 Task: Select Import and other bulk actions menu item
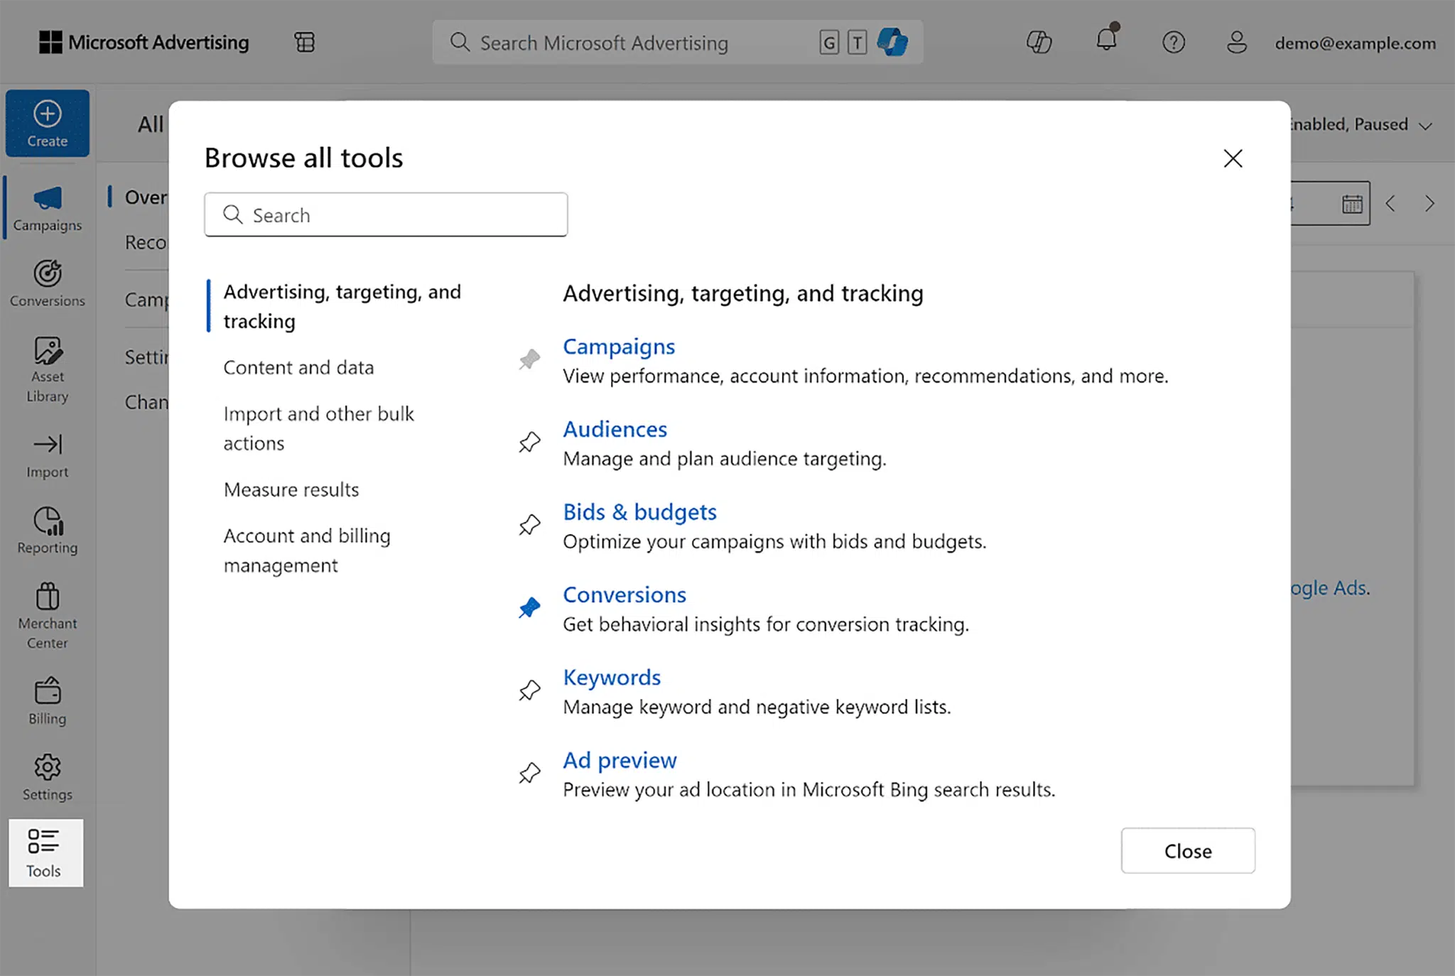tap(317, 427)
